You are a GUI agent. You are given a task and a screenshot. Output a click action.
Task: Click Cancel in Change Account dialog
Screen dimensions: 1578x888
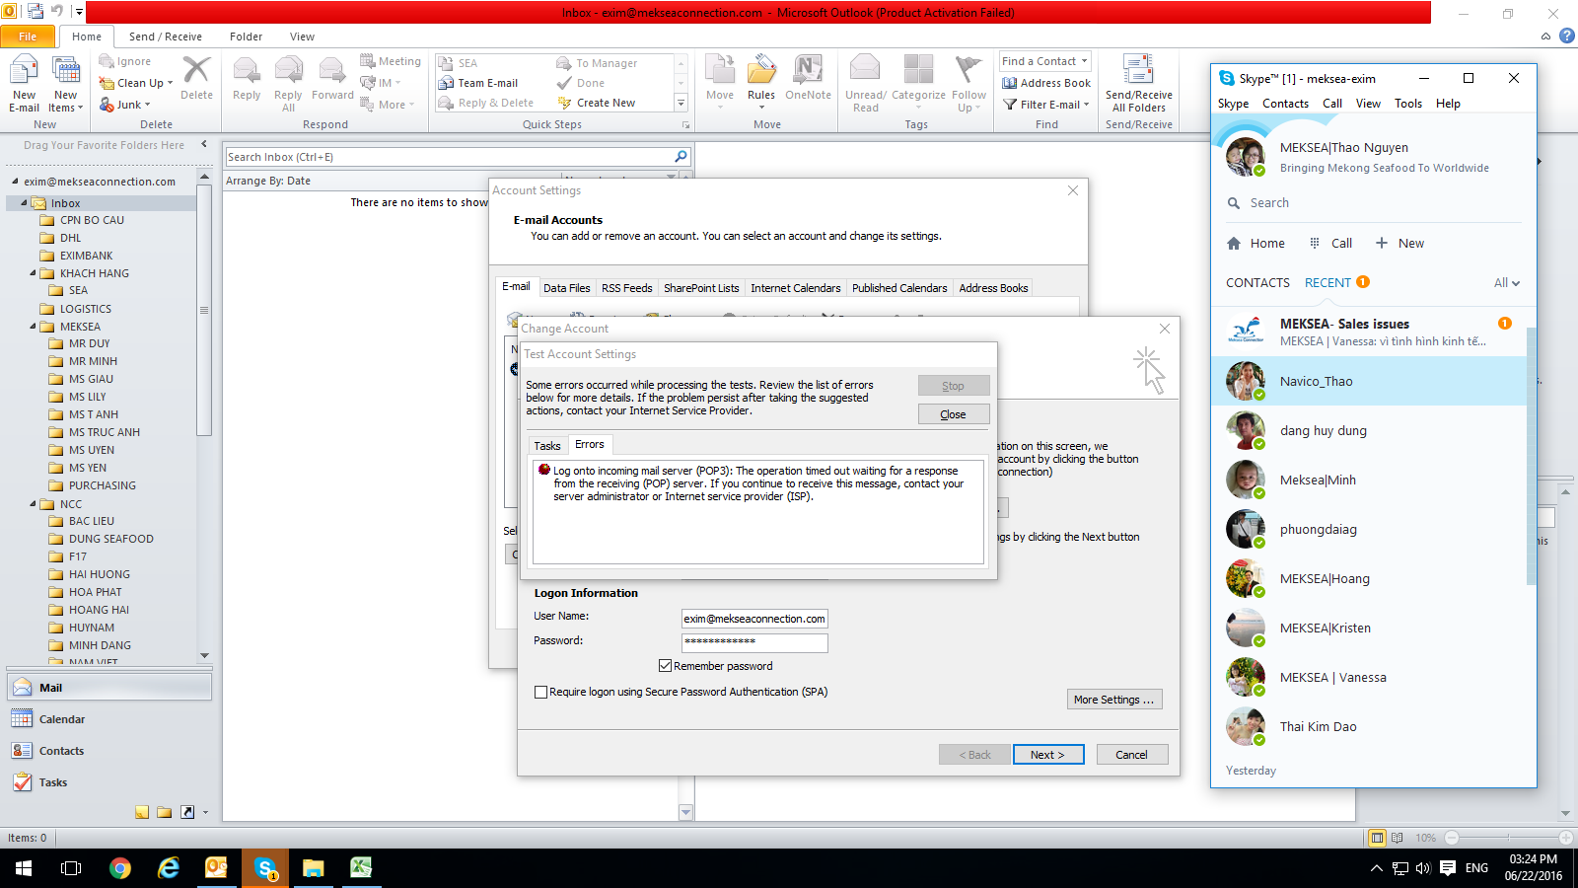[1132, 755]
